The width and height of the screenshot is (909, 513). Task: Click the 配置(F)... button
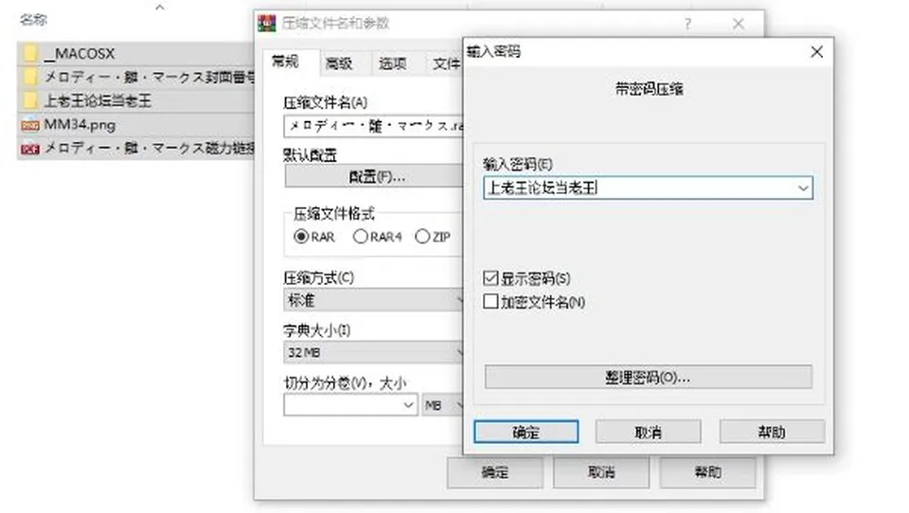coord(374,176)
